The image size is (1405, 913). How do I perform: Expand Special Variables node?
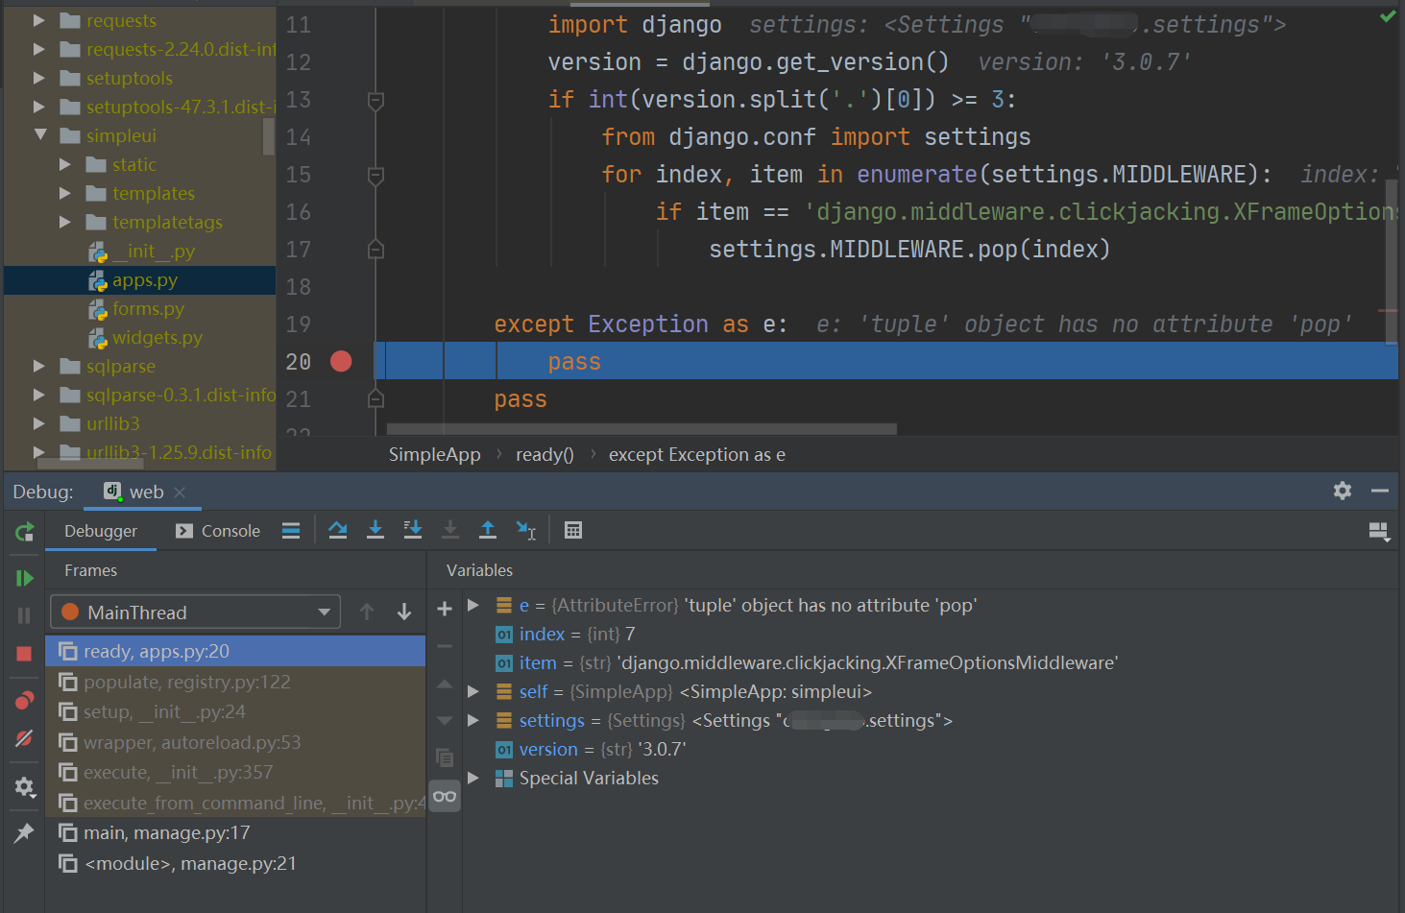click(473, 778)
